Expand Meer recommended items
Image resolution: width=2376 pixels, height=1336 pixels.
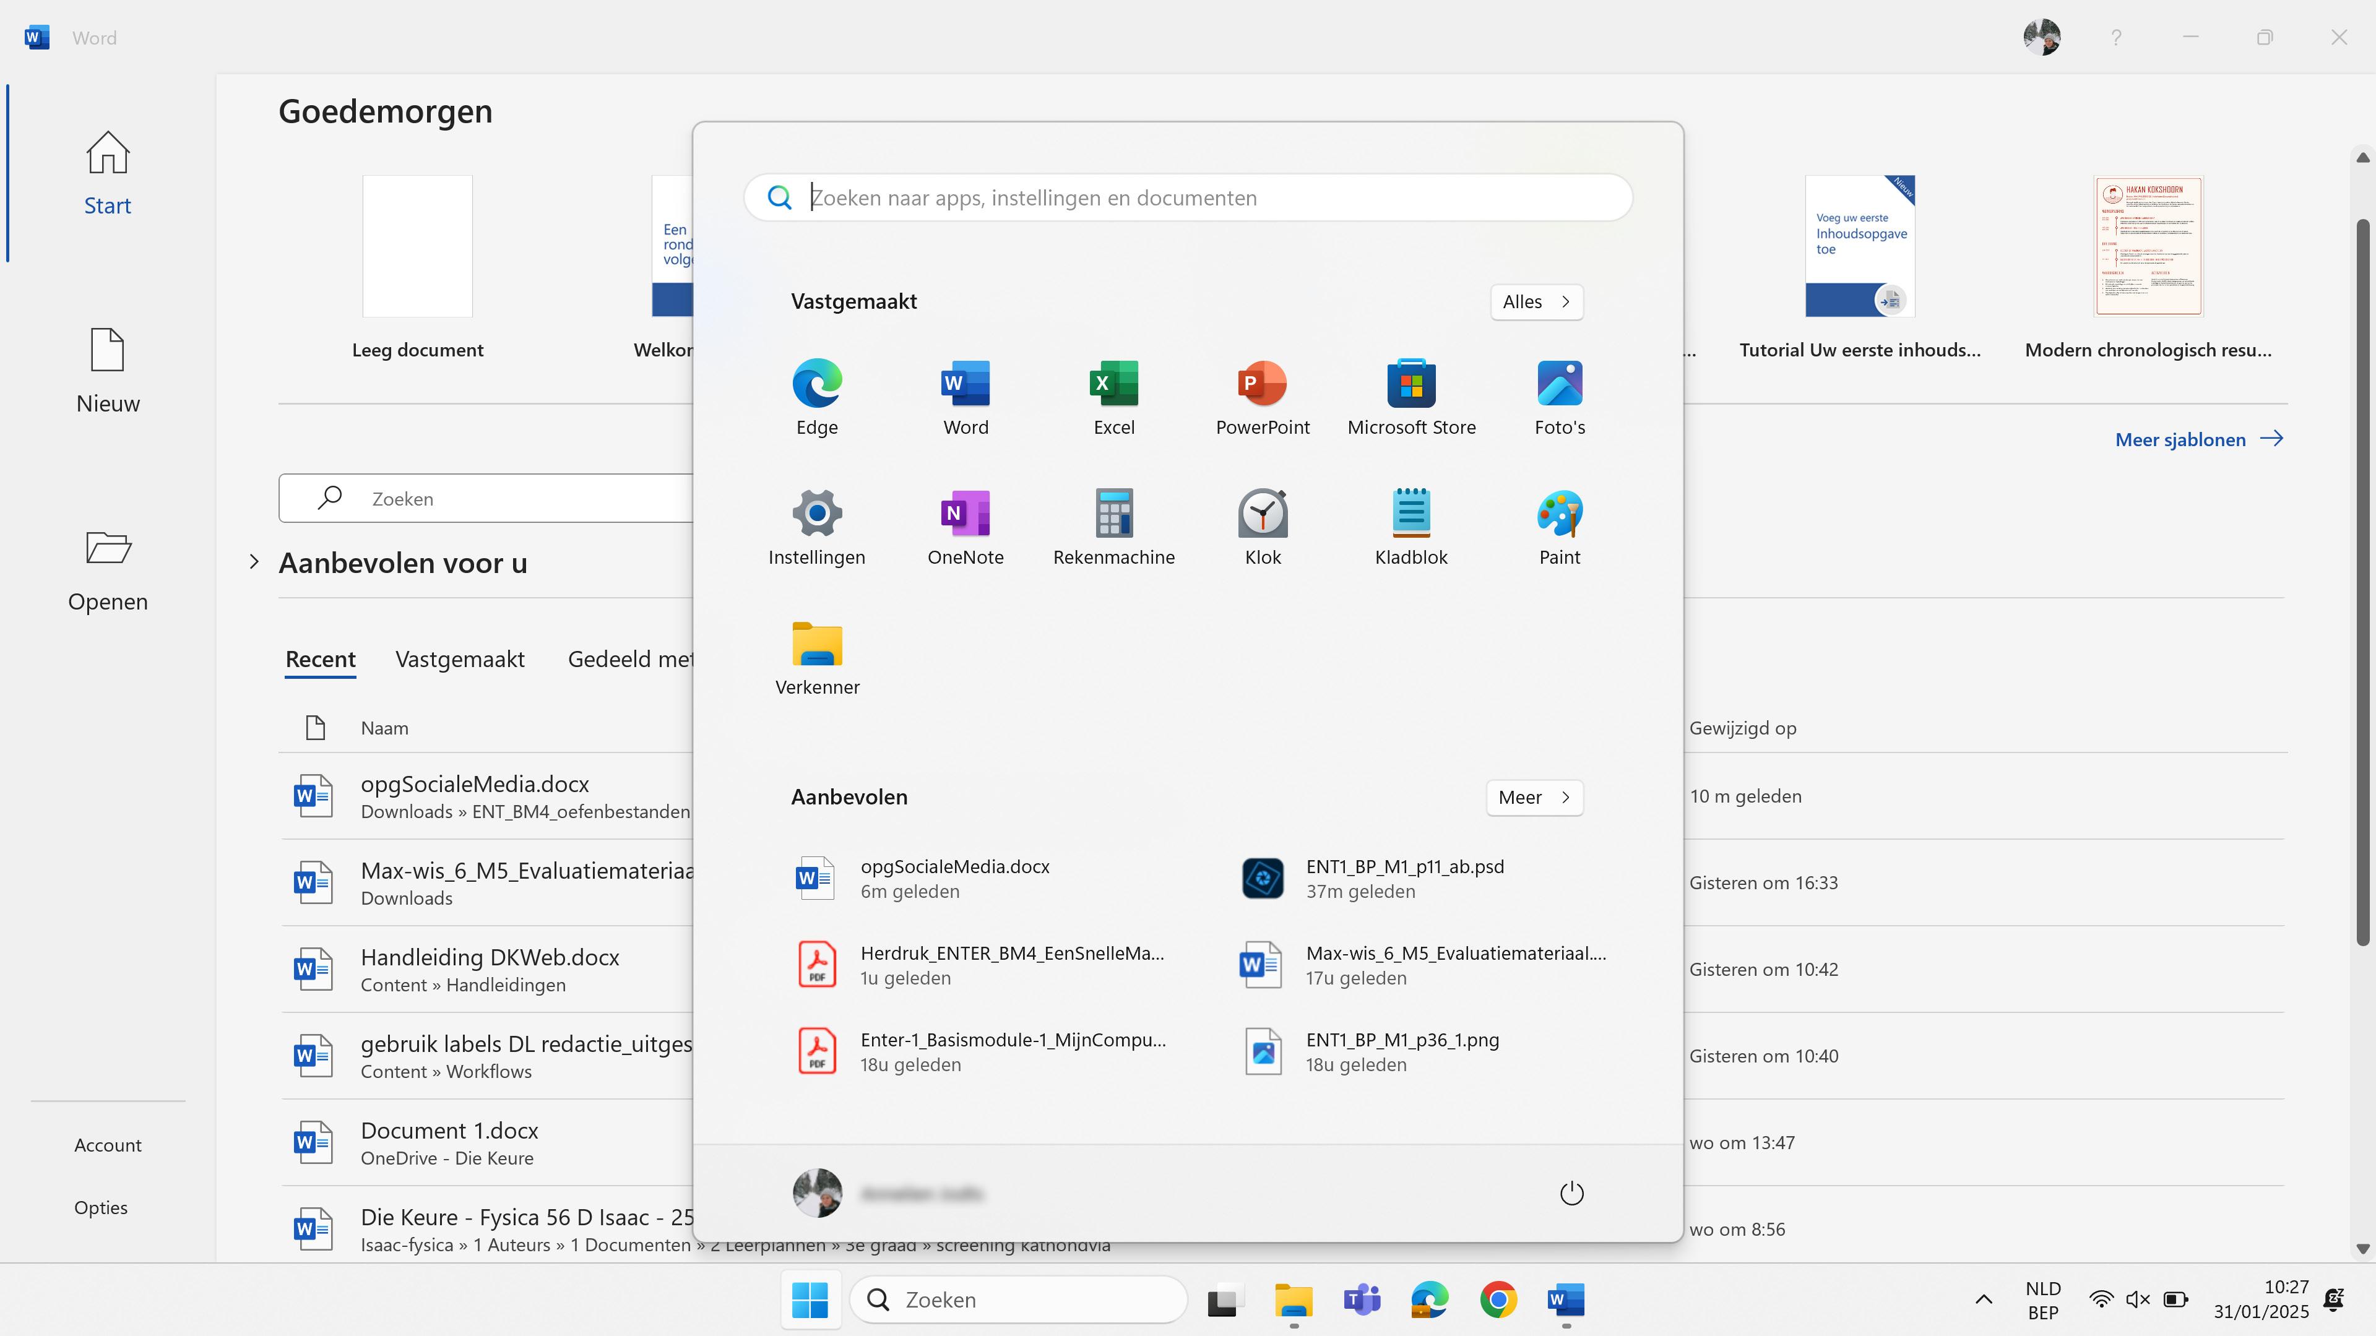pyautogui.click(x=1534, y=798)
